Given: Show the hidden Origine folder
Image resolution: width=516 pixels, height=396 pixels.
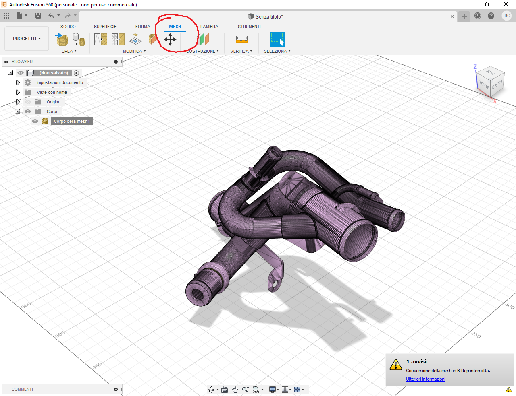Looking at the screenshot, I should [x=28, y=102].
